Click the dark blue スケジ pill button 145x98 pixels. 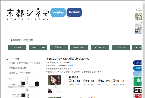tap(137, 63)
